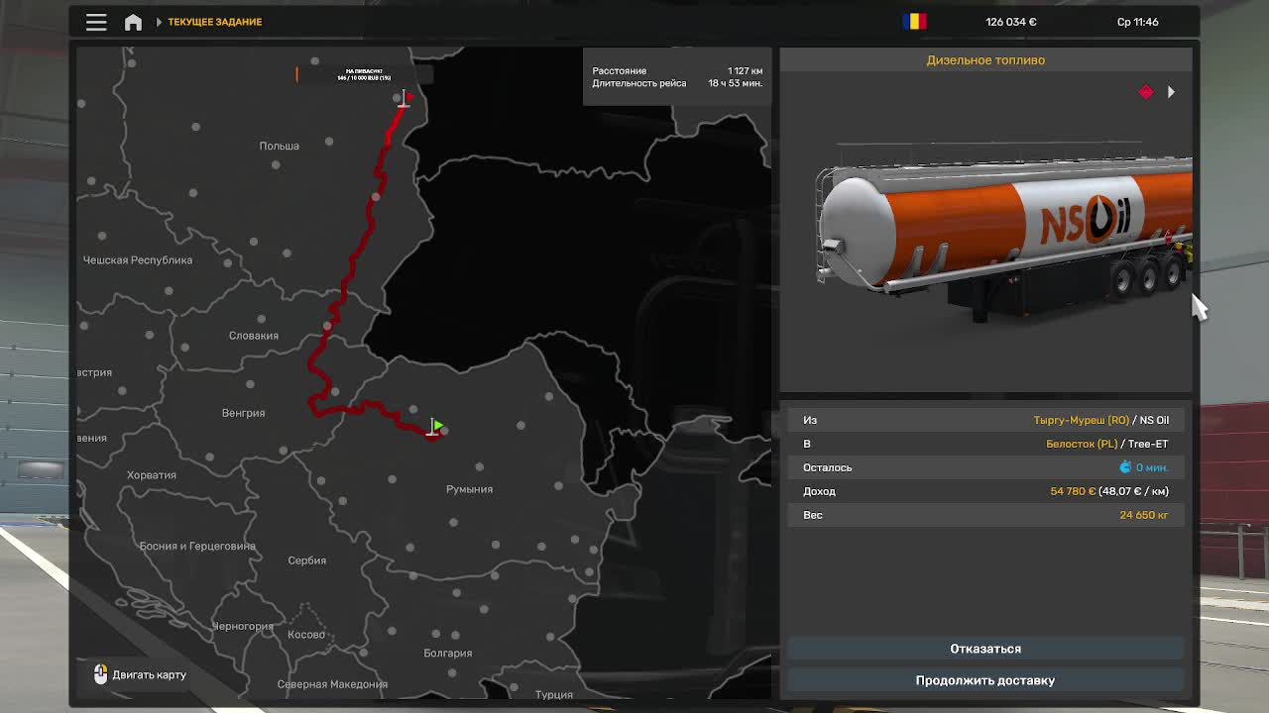The image size is (1269, 713).
Task: Select the red diamond trailer marker
Action: click(1146, 92)
